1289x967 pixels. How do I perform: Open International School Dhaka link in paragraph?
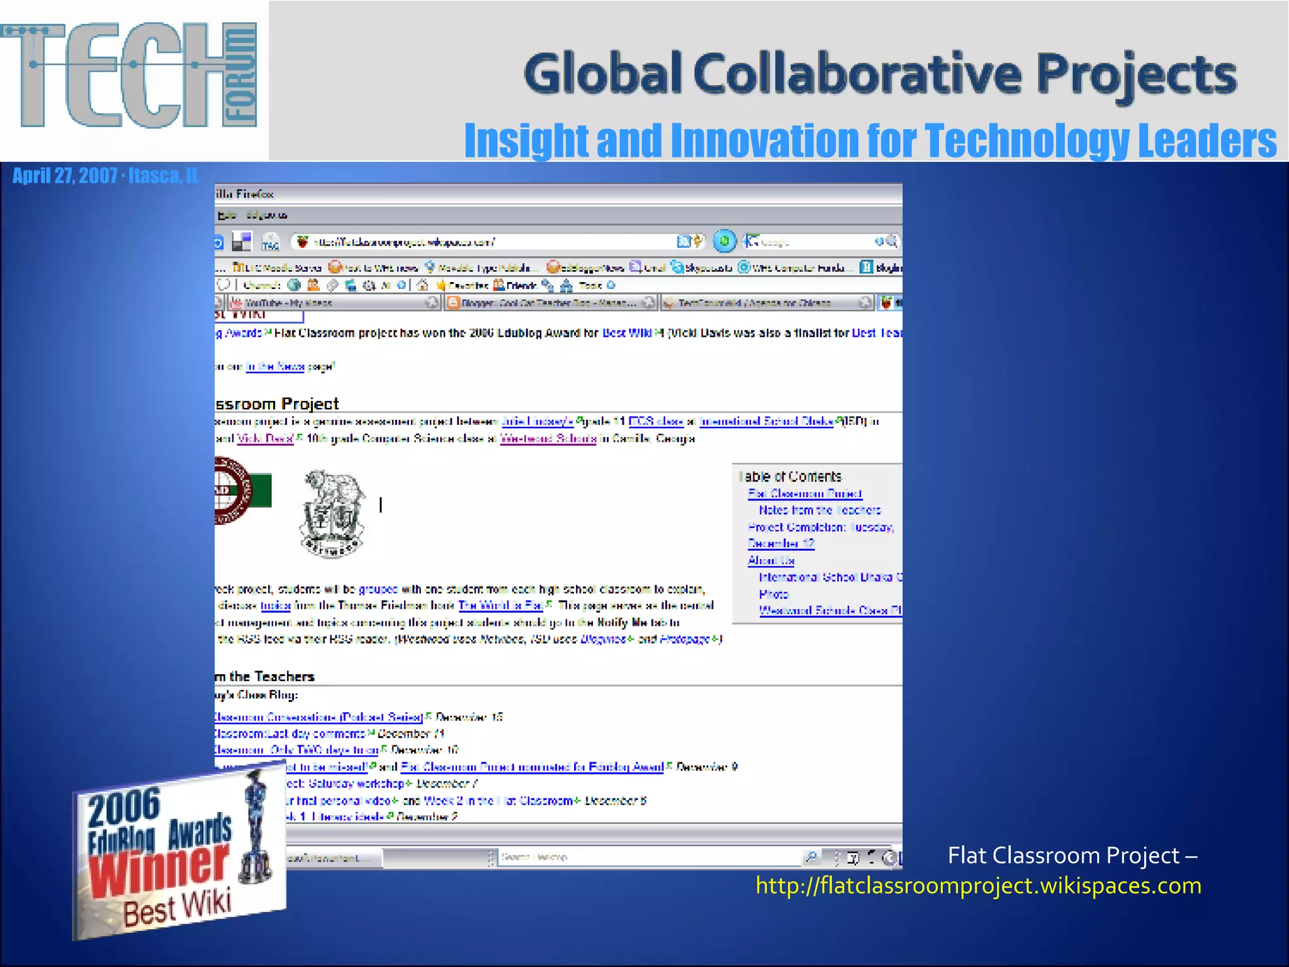767,421
